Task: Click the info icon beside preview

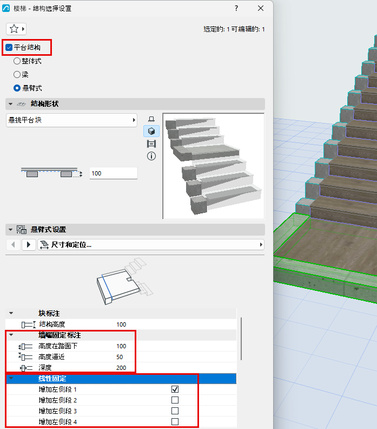Action: [x=151, y=156]
